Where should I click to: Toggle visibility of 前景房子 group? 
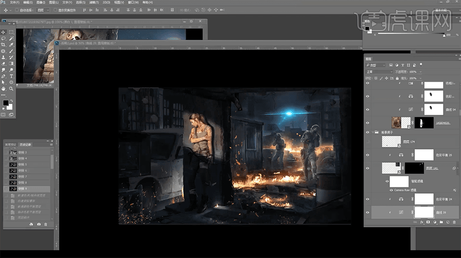pyautogui.click(x=367, y=132)
